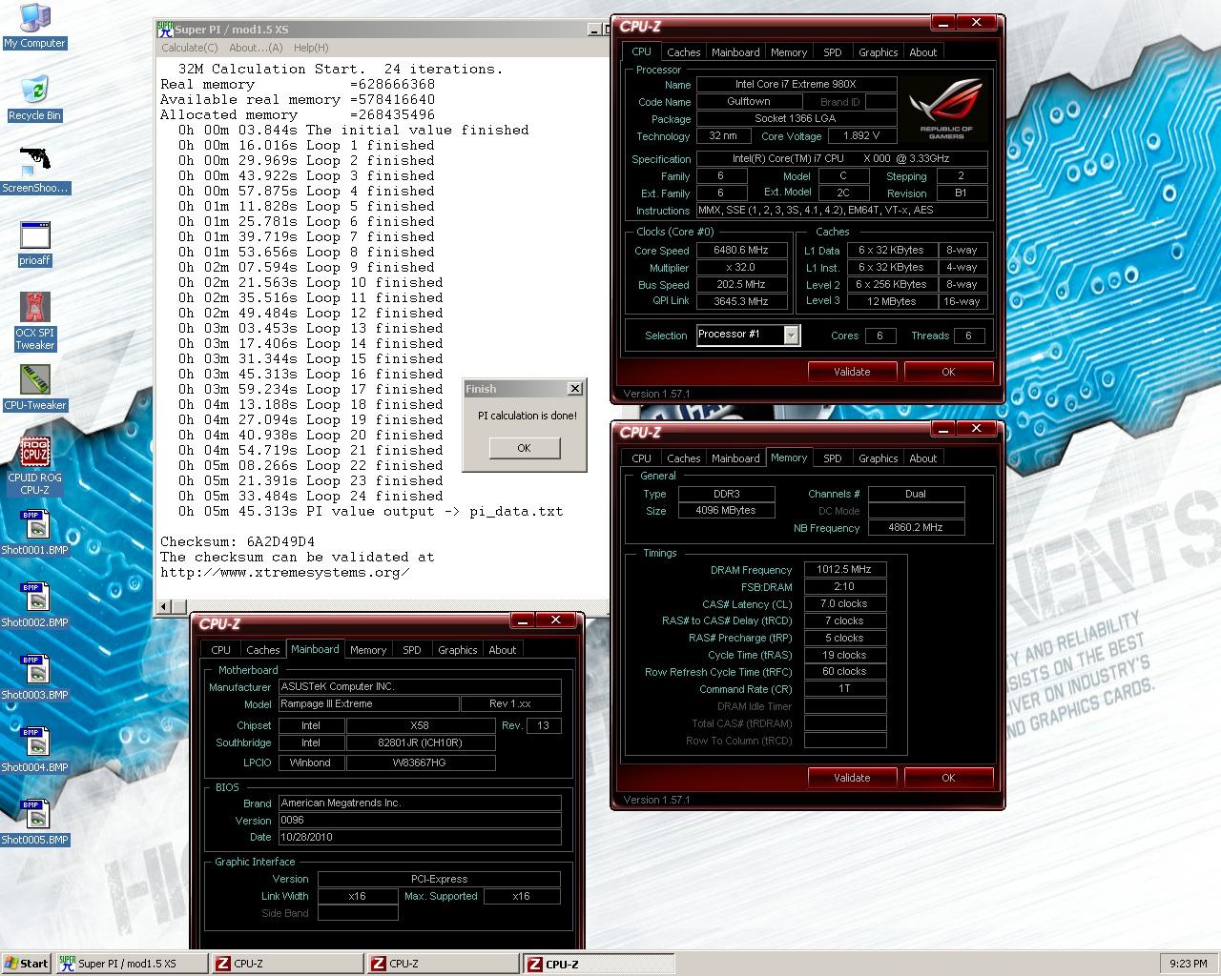Screen dimensions: 1221x976
Task: Click OK in the CPU tab window
Action: point(948,372)
